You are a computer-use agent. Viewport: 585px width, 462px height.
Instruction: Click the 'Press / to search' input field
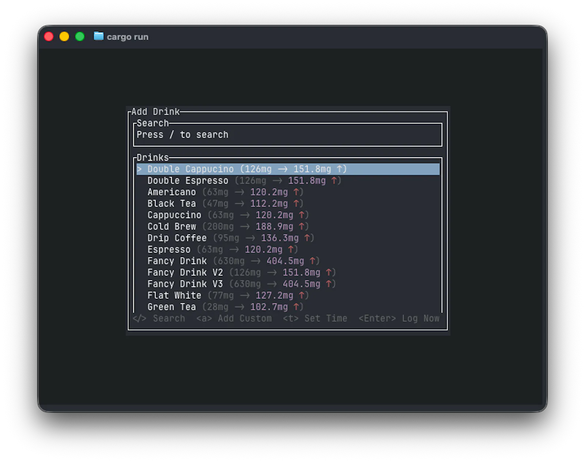[288, 135]
